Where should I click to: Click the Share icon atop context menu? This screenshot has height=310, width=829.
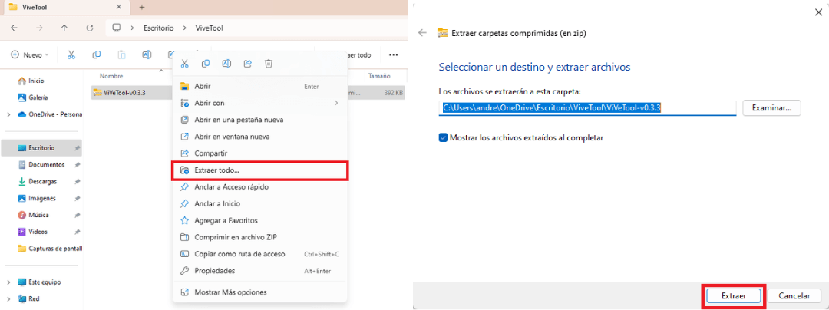(x=247, y=64)
